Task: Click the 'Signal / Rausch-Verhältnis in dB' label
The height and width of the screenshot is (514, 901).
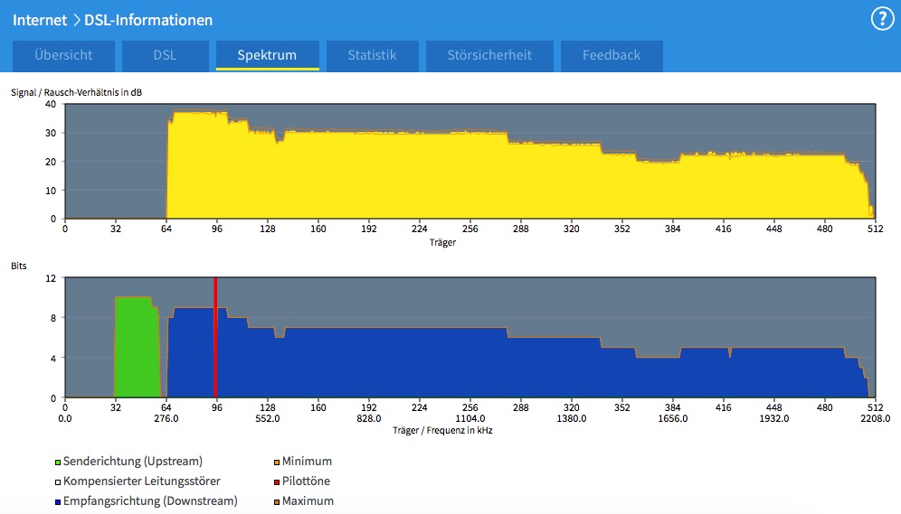Action: coord(76,92)
